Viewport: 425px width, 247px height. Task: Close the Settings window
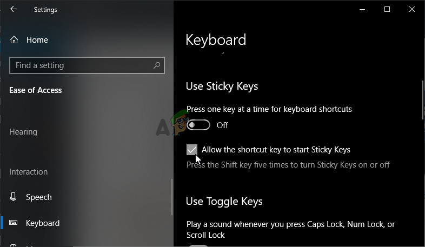(412, 9)
